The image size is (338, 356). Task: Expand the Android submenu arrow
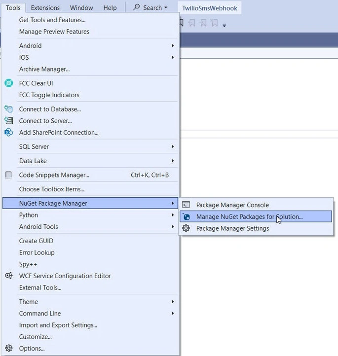pyautogui.click(x=173, y=46)
